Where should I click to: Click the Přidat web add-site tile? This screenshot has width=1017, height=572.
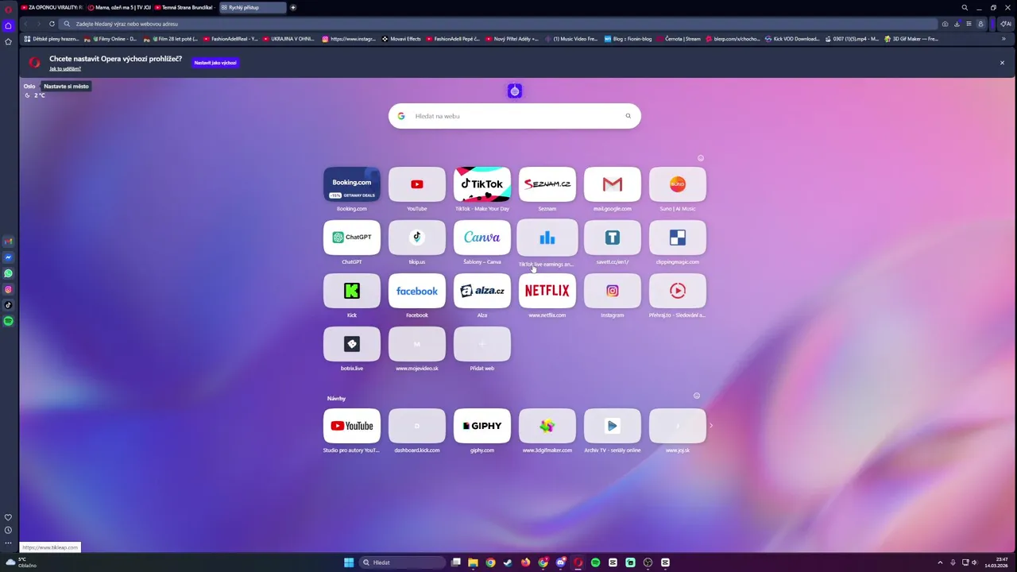coord(481,344)
